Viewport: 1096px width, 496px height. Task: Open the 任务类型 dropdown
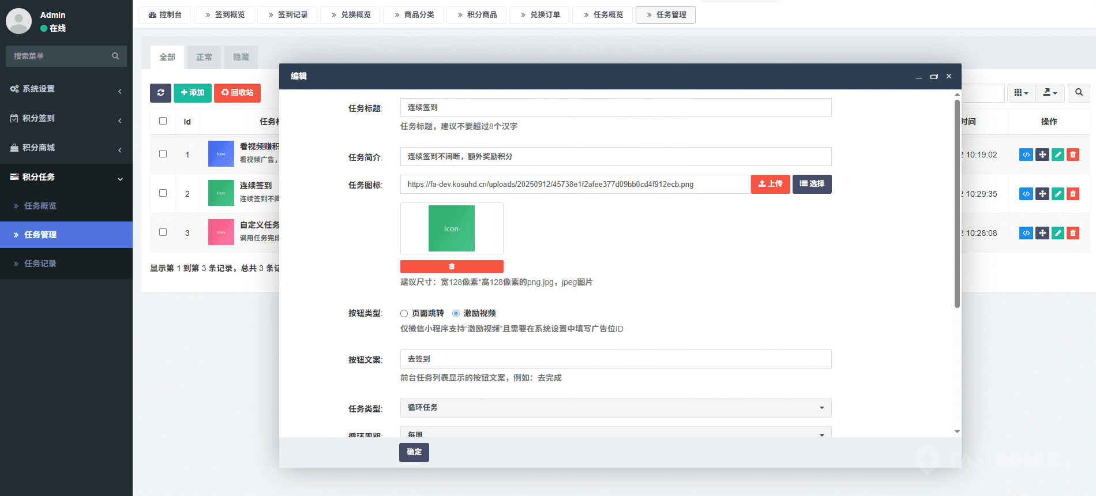pos(615,408)
